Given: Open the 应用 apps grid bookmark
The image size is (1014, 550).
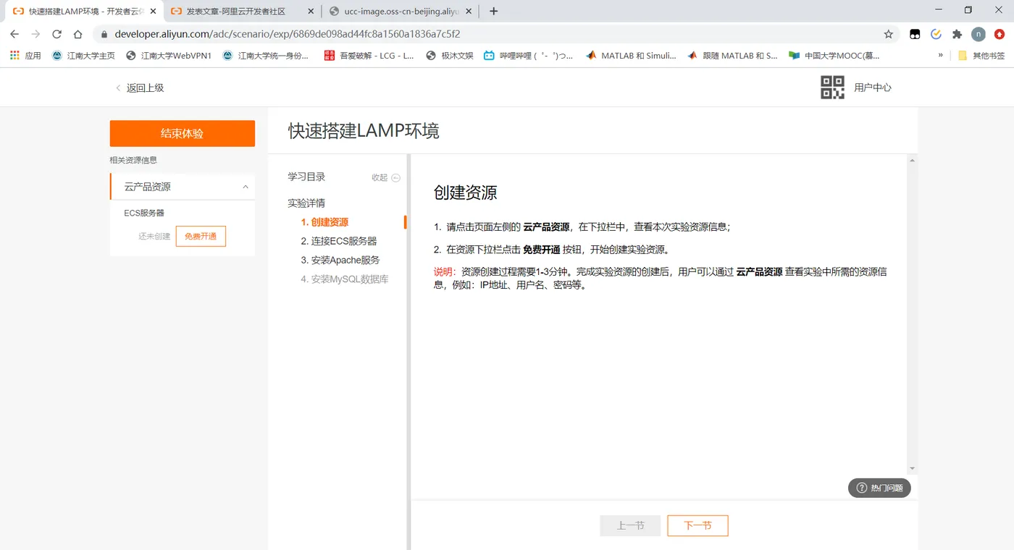Looking at the screenshot, I should pyautogui.click(x=25, y=55).
